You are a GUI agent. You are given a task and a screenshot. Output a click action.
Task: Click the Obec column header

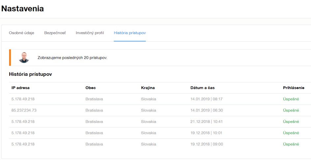[90, 88]
